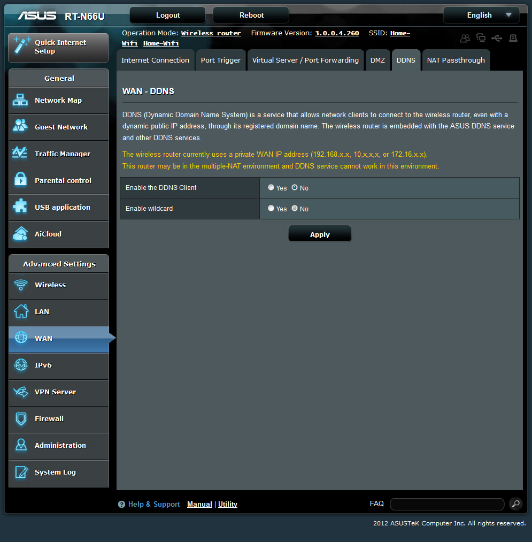Go to Guest Network menu label
Image resolution: width=532 pixels, height=542 pixels.
click(x=61, y=127)
